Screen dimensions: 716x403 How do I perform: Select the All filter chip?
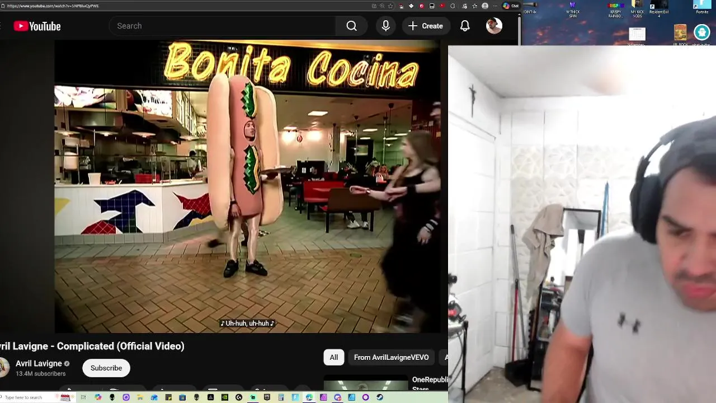[x=333, y=357]
